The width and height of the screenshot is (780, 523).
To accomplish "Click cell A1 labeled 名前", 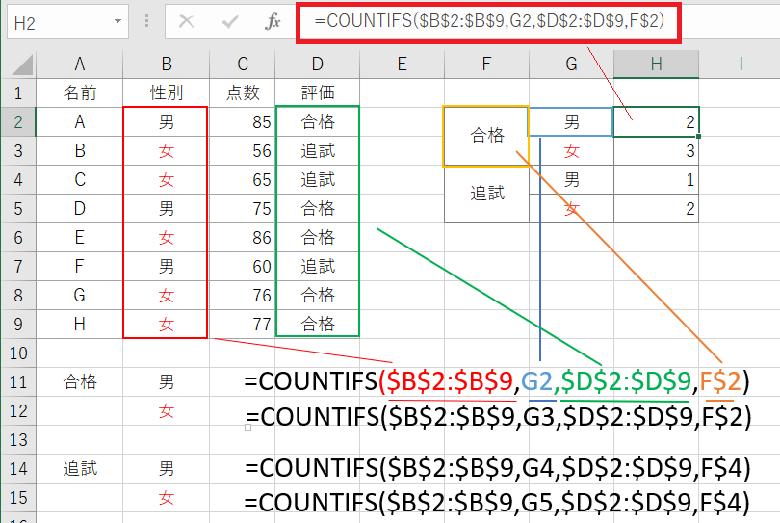I will click(80, 93).
